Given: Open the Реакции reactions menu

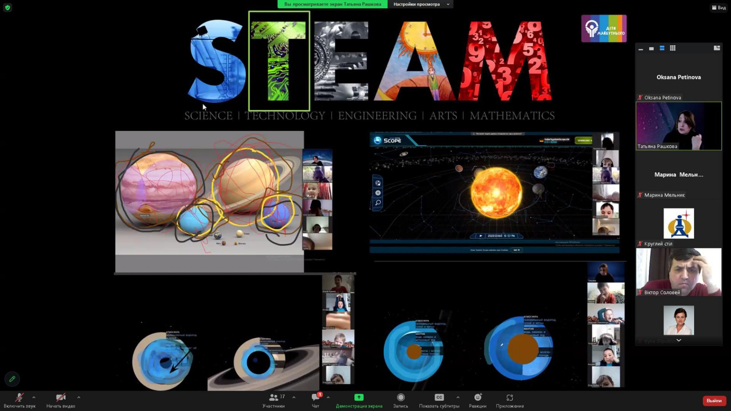Looking at the screenshot, I should (477, 400).
